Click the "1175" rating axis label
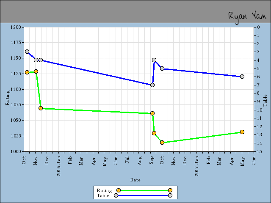Image resolution: width=271 pixels, height=203 pixels. coord(16,42)
